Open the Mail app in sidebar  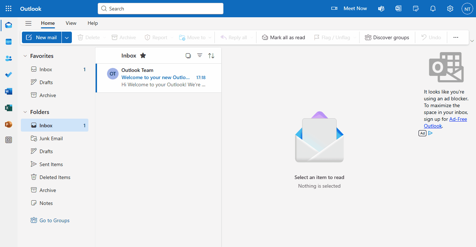pos(9,25)
